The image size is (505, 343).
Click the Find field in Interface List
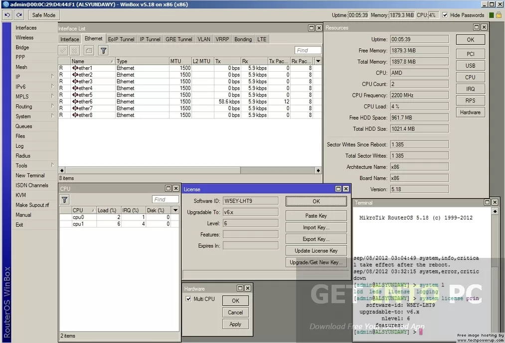308,50
